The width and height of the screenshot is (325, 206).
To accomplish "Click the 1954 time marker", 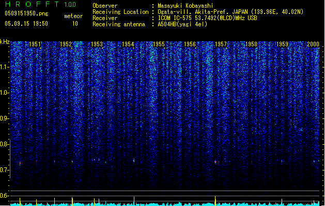I will click(128, 44).
